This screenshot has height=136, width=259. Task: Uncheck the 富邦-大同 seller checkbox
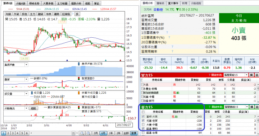143,117
